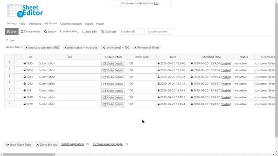Screen dimensions: 278x156
Task: Check the row 2 checkbox for order 1284
Action: coord(18,70)
